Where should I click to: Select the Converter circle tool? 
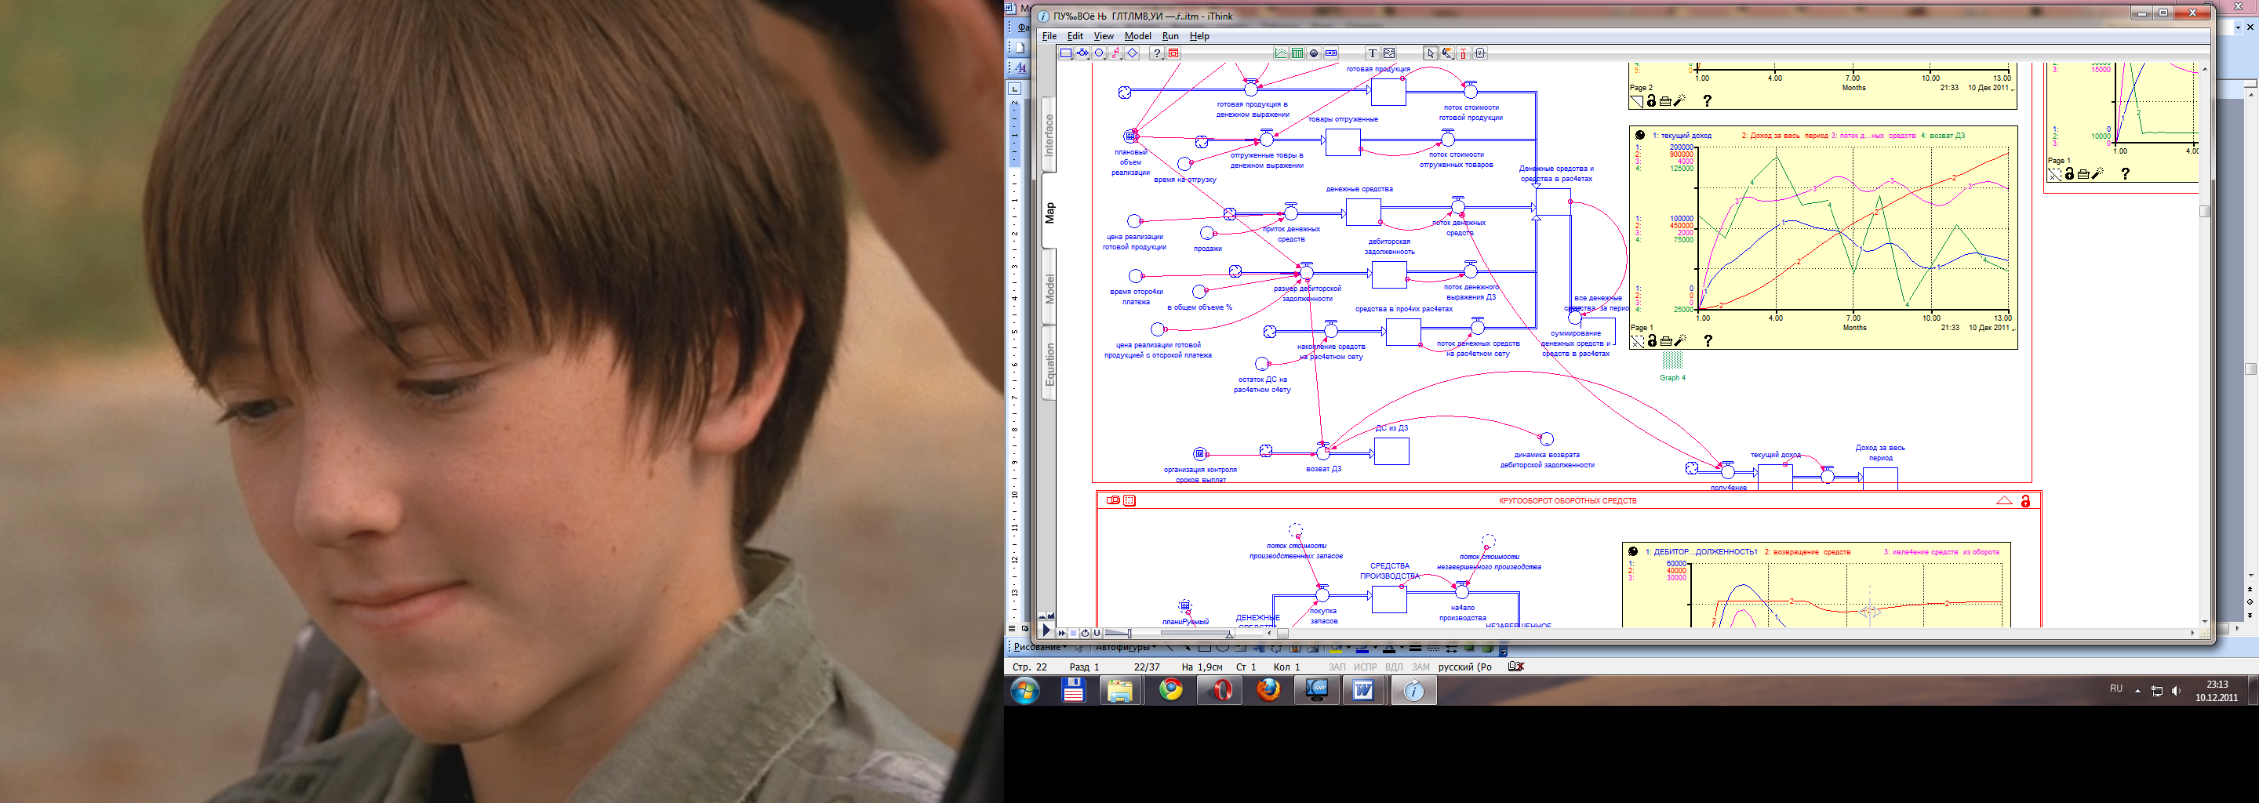[1099, 53]
